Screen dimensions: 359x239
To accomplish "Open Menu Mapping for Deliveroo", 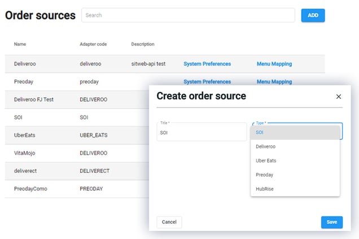I will [x=274, y=64].
